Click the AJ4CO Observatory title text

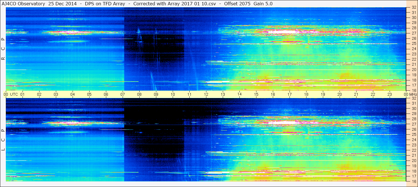tap(24, 4)
